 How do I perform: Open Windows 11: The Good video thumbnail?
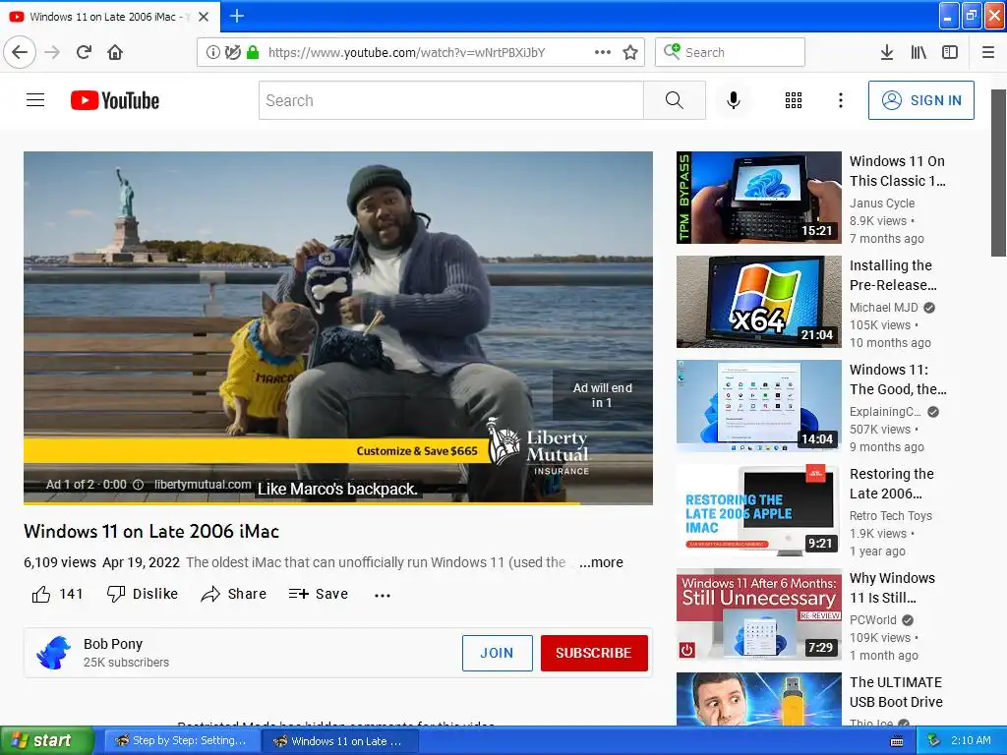point(759,406)
